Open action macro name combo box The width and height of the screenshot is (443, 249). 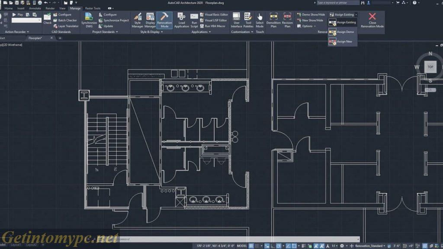26,20
